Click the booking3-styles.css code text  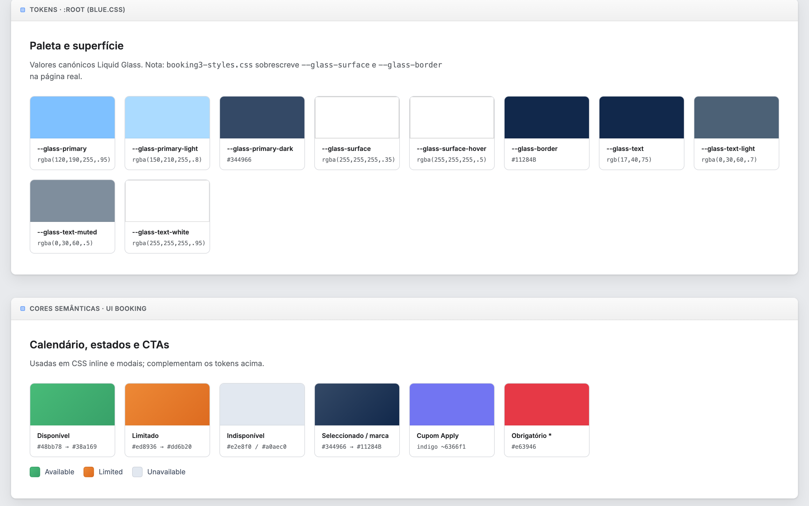pos(210,65)
